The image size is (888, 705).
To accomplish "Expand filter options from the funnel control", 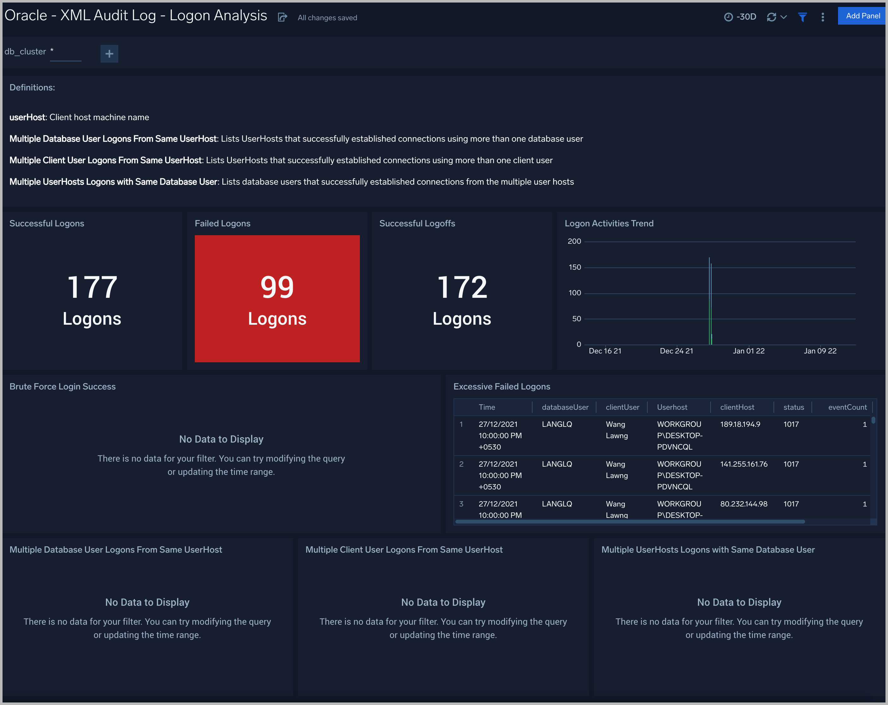I will point(802,17).
